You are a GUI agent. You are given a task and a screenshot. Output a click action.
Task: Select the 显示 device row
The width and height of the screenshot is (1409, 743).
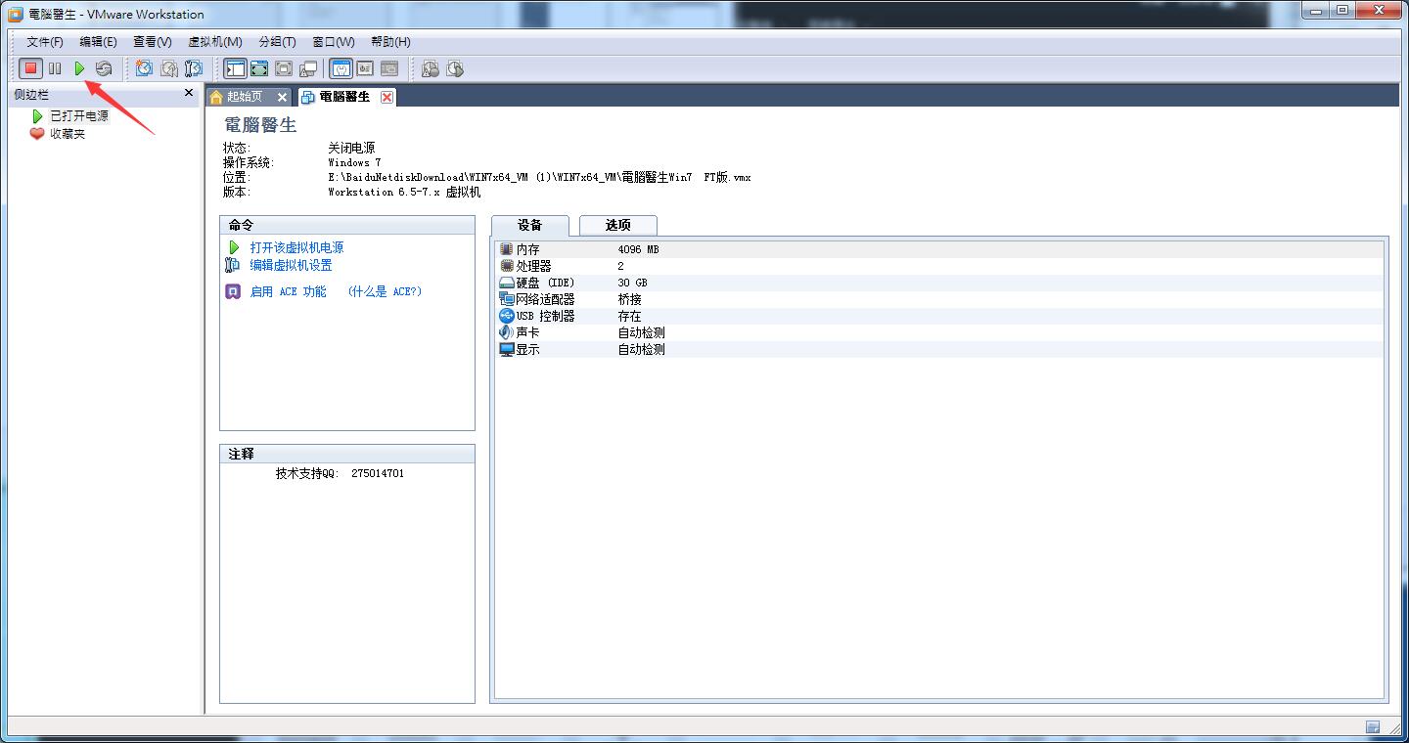940,349
